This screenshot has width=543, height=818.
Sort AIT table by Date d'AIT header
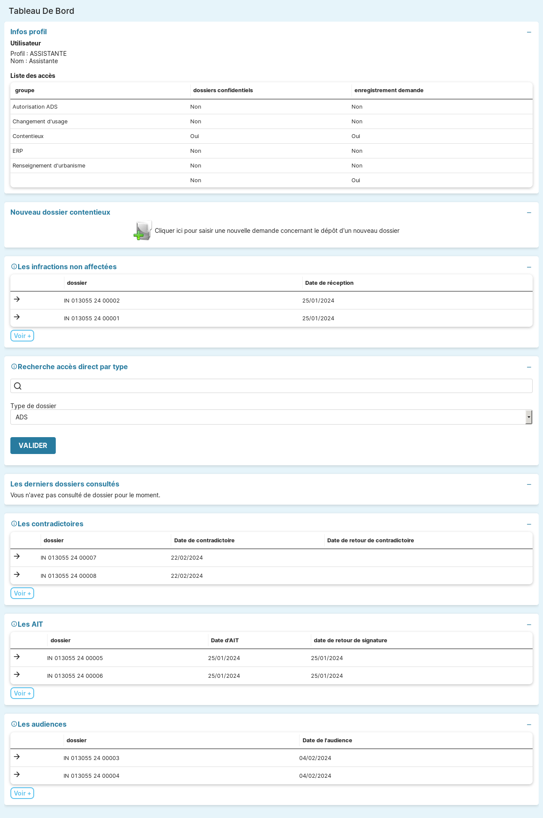[x=225, y=641]
